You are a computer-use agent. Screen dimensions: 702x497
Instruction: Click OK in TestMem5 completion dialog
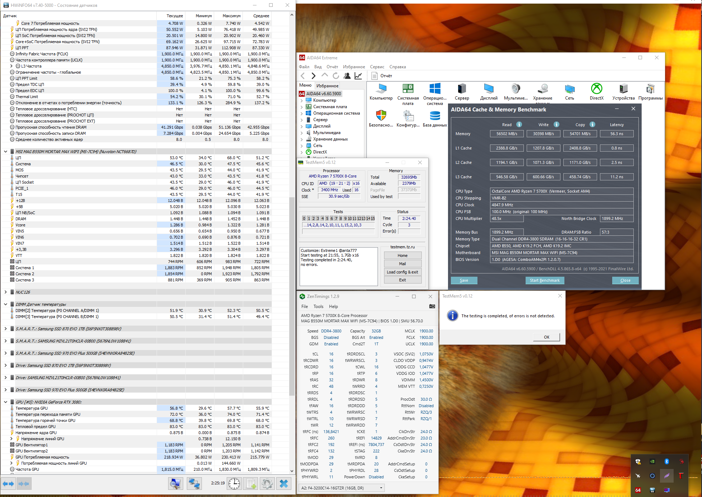546,337
